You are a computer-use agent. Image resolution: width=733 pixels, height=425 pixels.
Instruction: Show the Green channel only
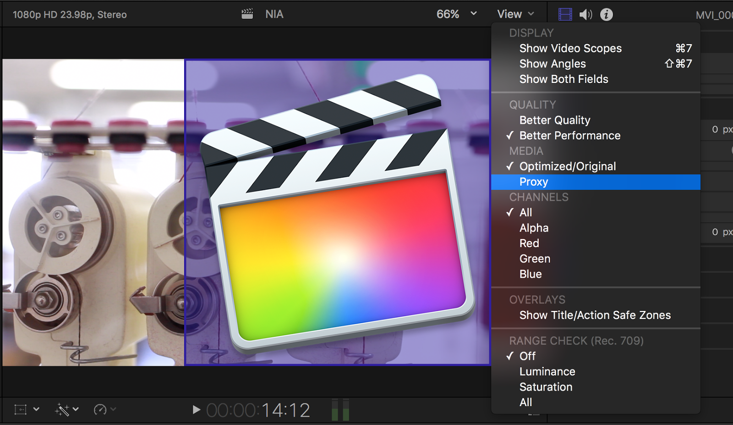click(x=596, y=259)
